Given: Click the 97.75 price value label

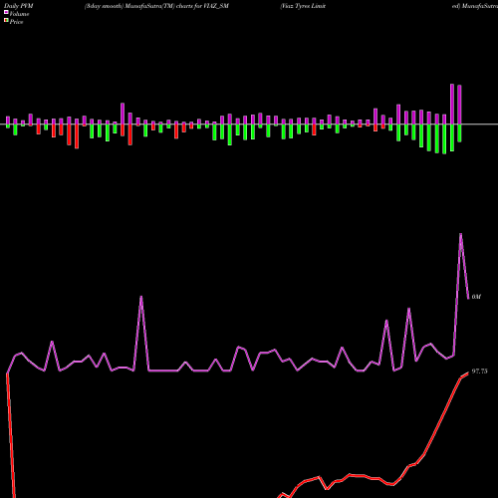Looking at the screenshot, I should click(x=479, y=372).
